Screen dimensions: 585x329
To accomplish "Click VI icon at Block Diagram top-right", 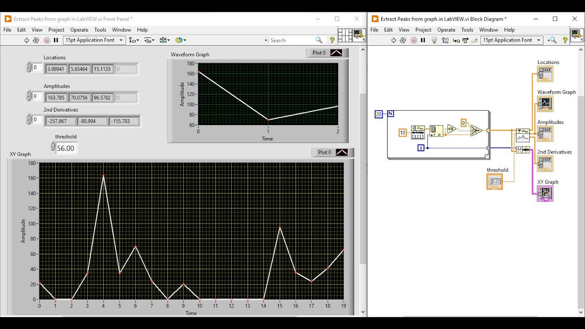I will 577,35.
